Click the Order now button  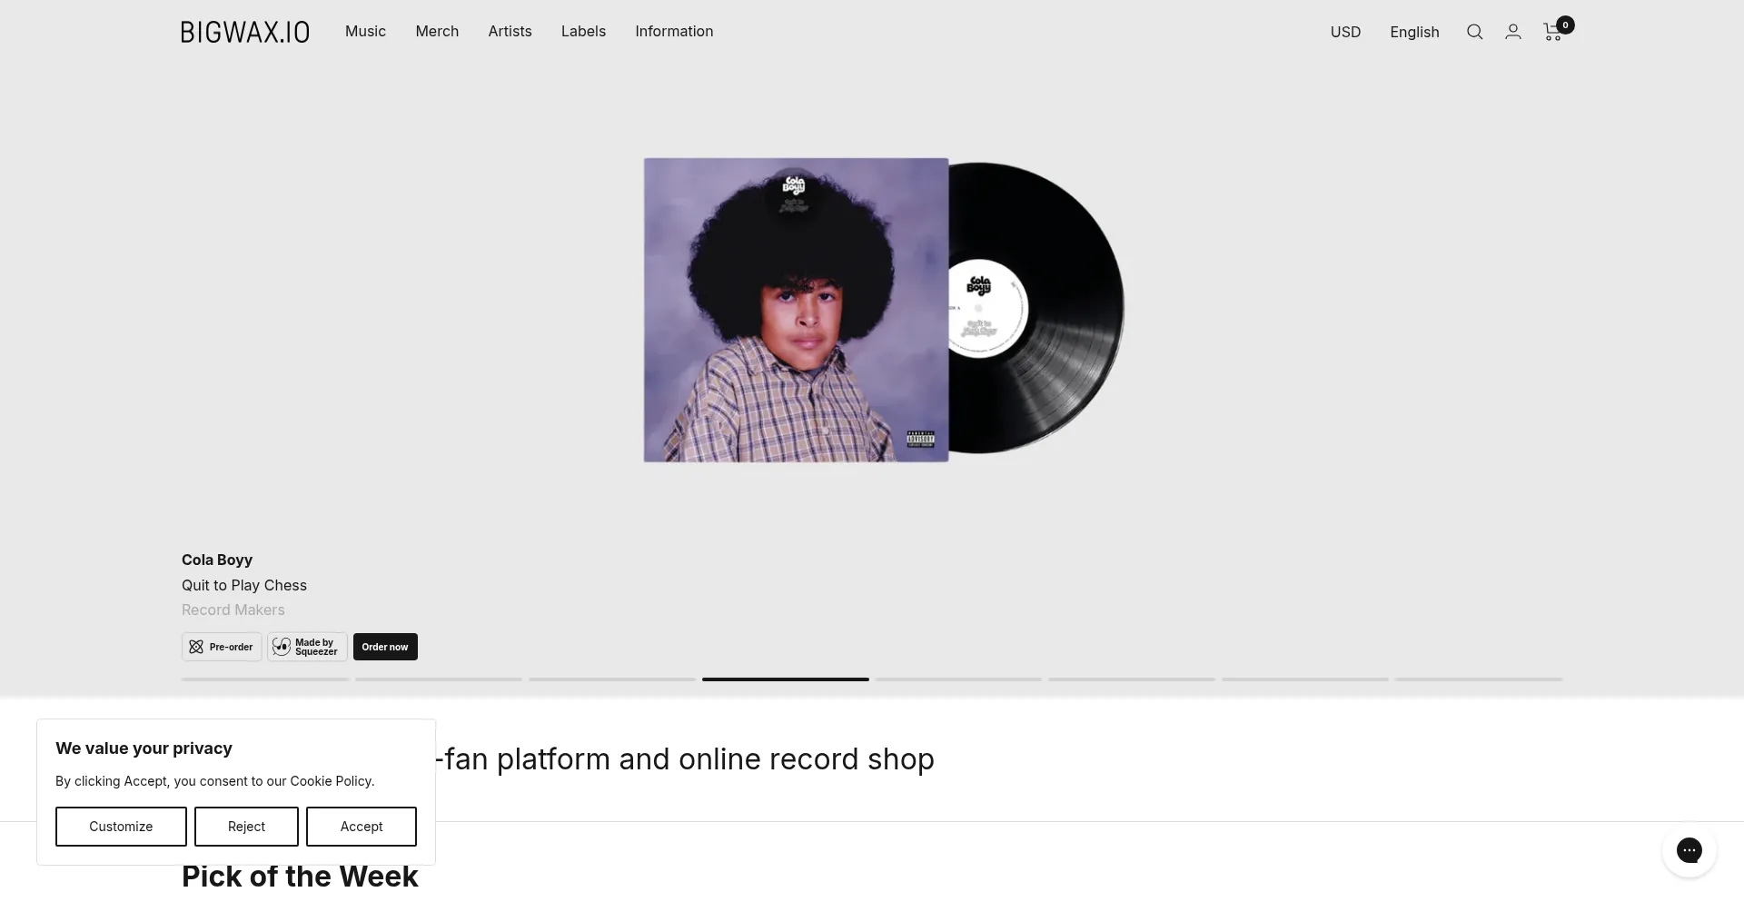coord(385,647)
